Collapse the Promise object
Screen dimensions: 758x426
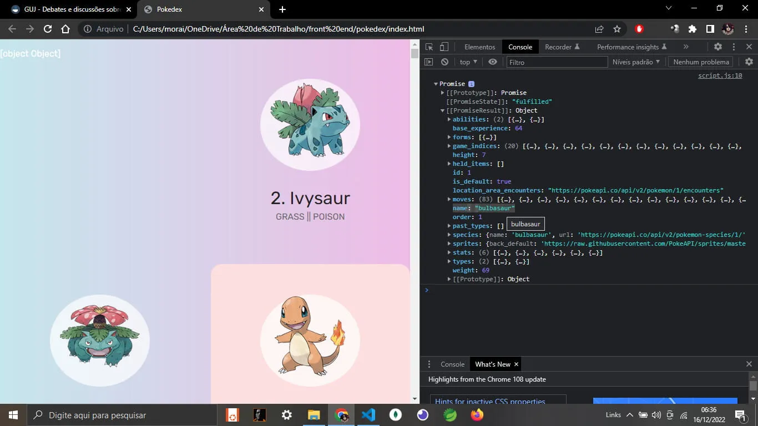tap(436, 84)
